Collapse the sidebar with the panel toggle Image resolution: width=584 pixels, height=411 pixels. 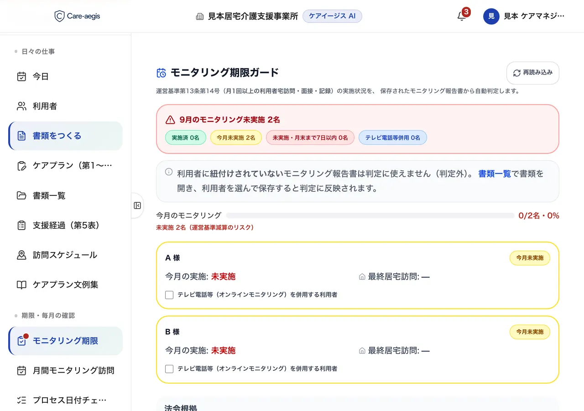click(x=137, y=205)
